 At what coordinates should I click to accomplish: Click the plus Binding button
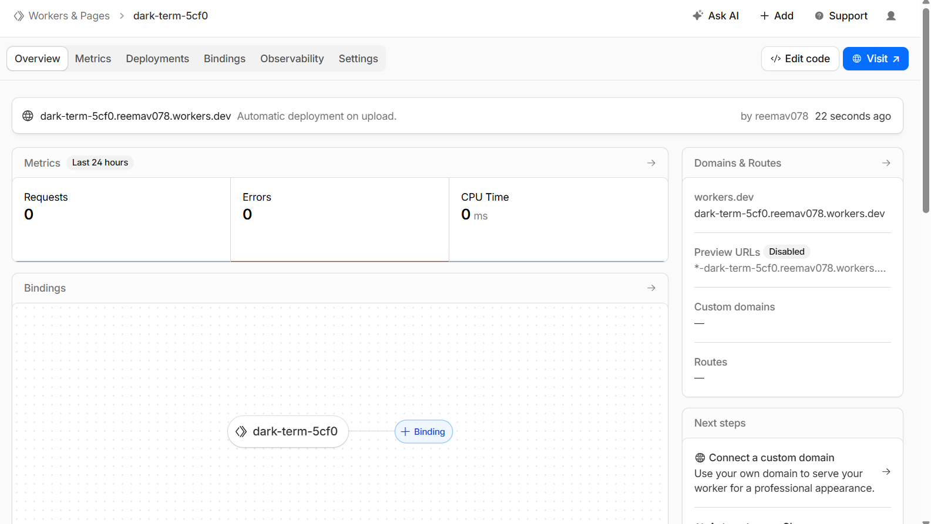coord(424,432)
